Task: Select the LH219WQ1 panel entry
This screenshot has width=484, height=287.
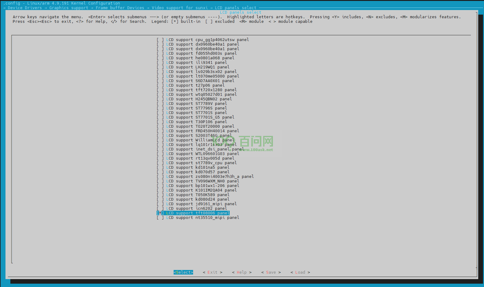Action: (198, 67)
